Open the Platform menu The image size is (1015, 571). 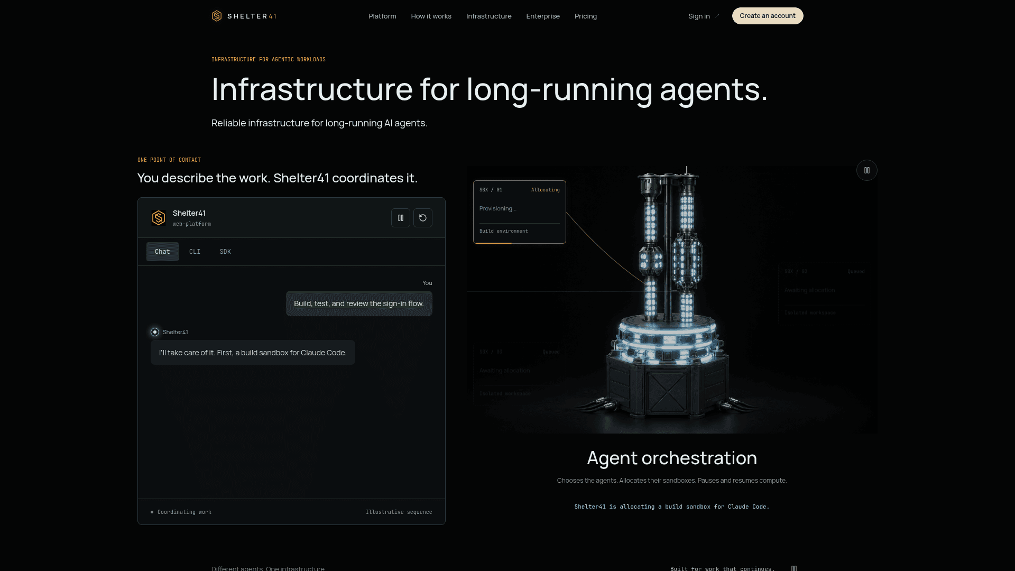[x=382, y=16]
